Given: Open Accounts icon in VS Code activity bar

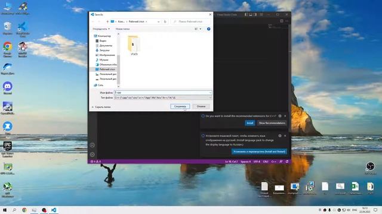Looking at the screenshot, I should pyautogui.click(x=93, y=145).
